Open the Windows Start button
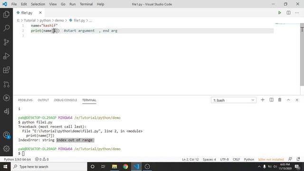The image size is (304, 171). [x=5, y=167]
